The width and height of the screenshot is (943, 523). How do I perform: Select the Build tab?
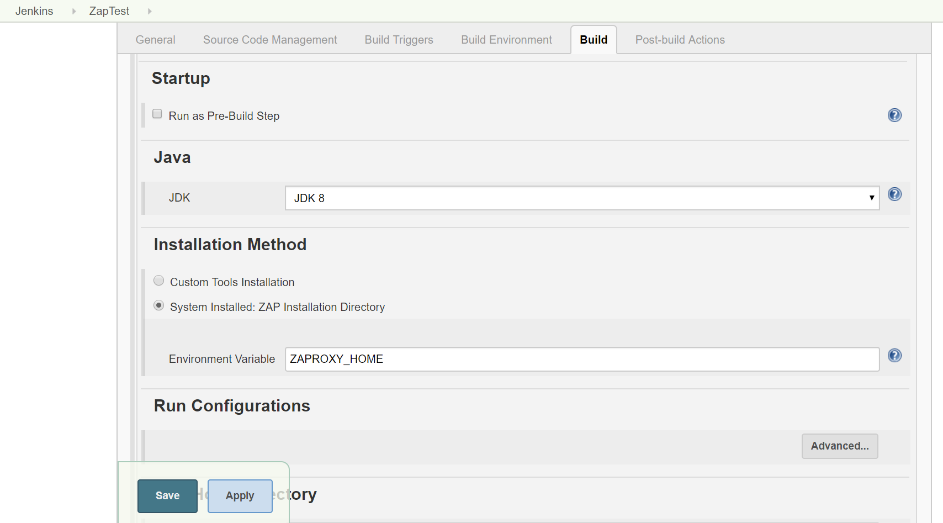(x=594, y=40)
